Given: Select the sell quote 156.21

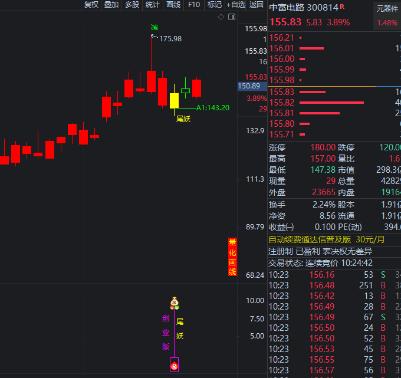Looking at the screenshot, I should click(x=334, y=38).
